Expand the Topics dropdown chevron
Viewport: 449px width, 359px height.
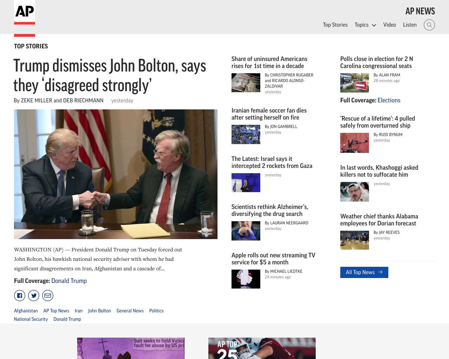pyautogui.click(x=374, y=25)
